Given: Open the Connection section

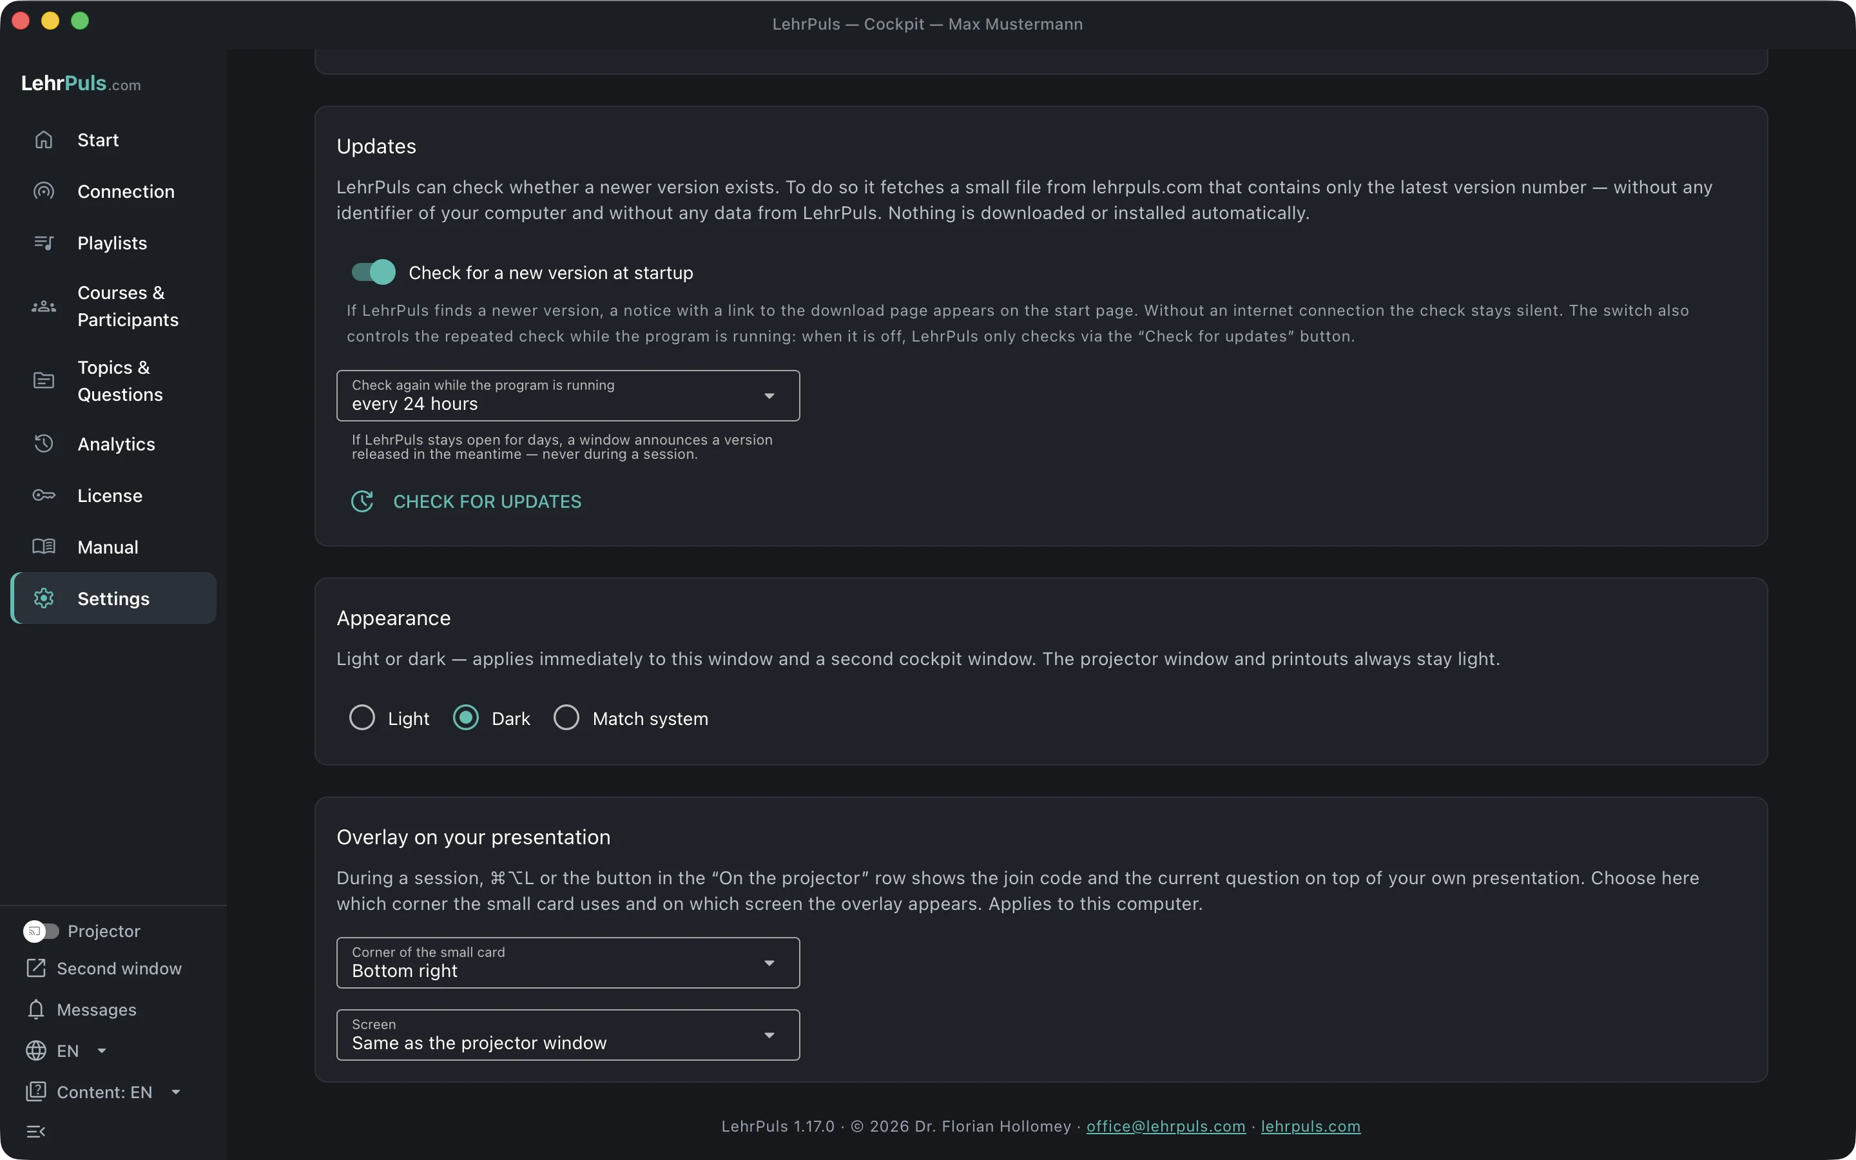Looking at the screenshot, I should click(x=113, y=191).
